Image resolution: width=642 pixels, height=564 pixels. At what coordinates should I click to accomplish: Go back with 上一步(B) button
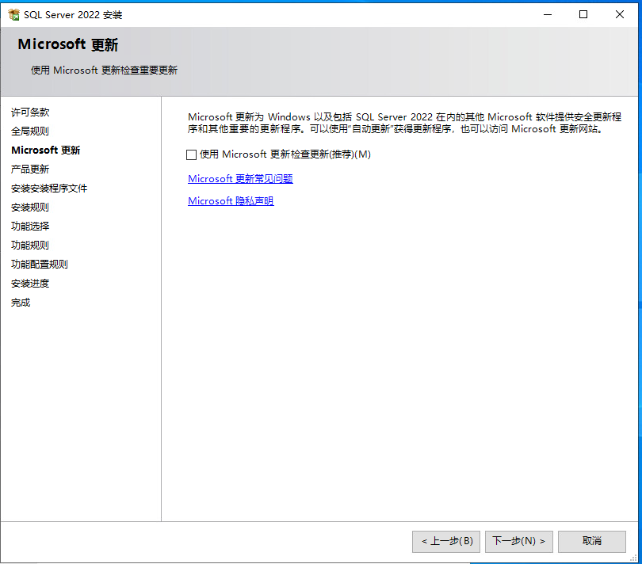click(x=446, y=542)
